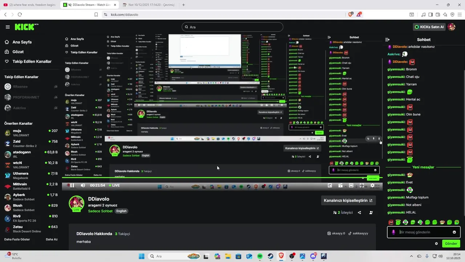Click the KICK logo

pos(26,27)
